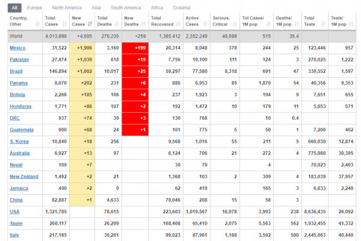Select the All continents tab

14,8
